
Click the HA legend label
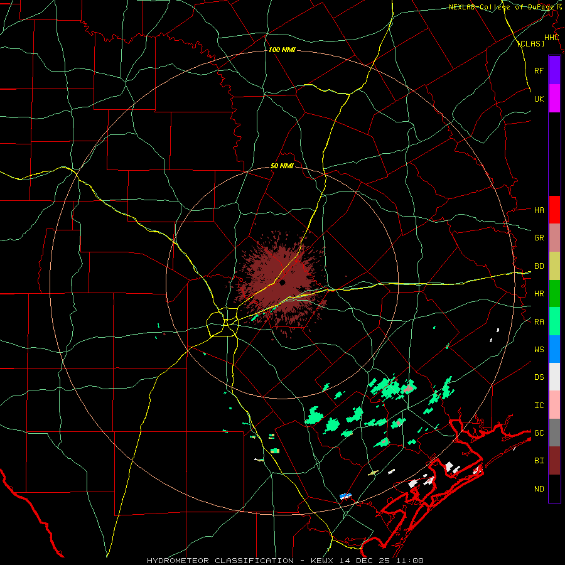click(x=539, y=210)
